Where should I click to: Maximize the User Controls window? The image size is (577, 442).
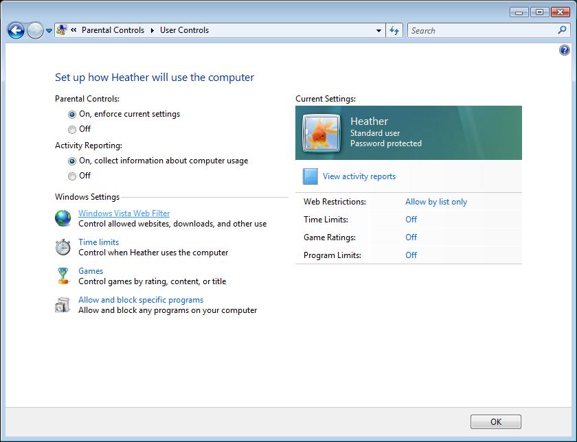tap(539, 12)
